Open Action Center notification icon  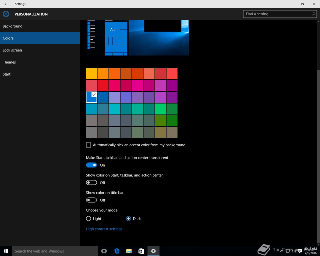coord(299,251)
